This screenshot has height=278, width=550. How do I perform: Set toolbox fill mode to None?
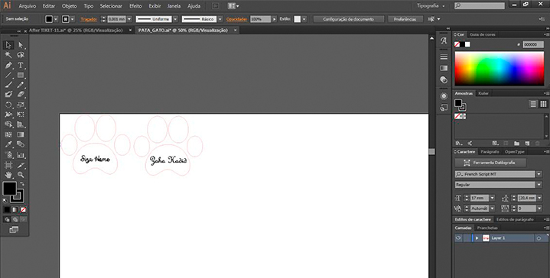click(x=23, y=210)
